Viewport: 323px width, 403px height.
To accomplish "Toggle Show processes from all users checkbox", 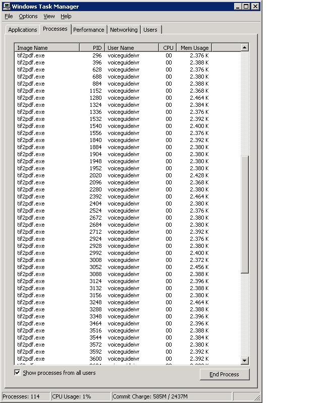I will pyautogui.click(x=18, y=373).
